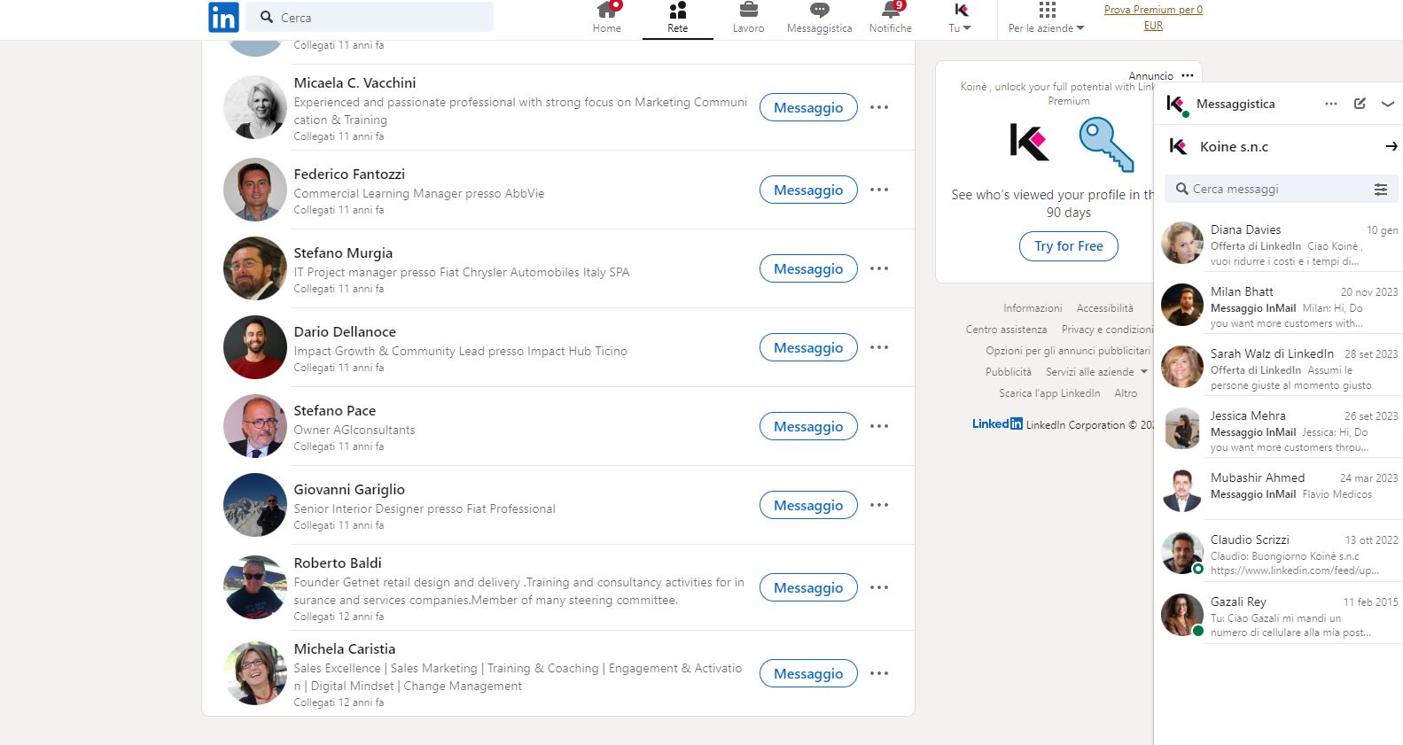Expand Servizi alle aziende footer menu
Viewport: 1403px width, 745px height.
click(1096, 372)
